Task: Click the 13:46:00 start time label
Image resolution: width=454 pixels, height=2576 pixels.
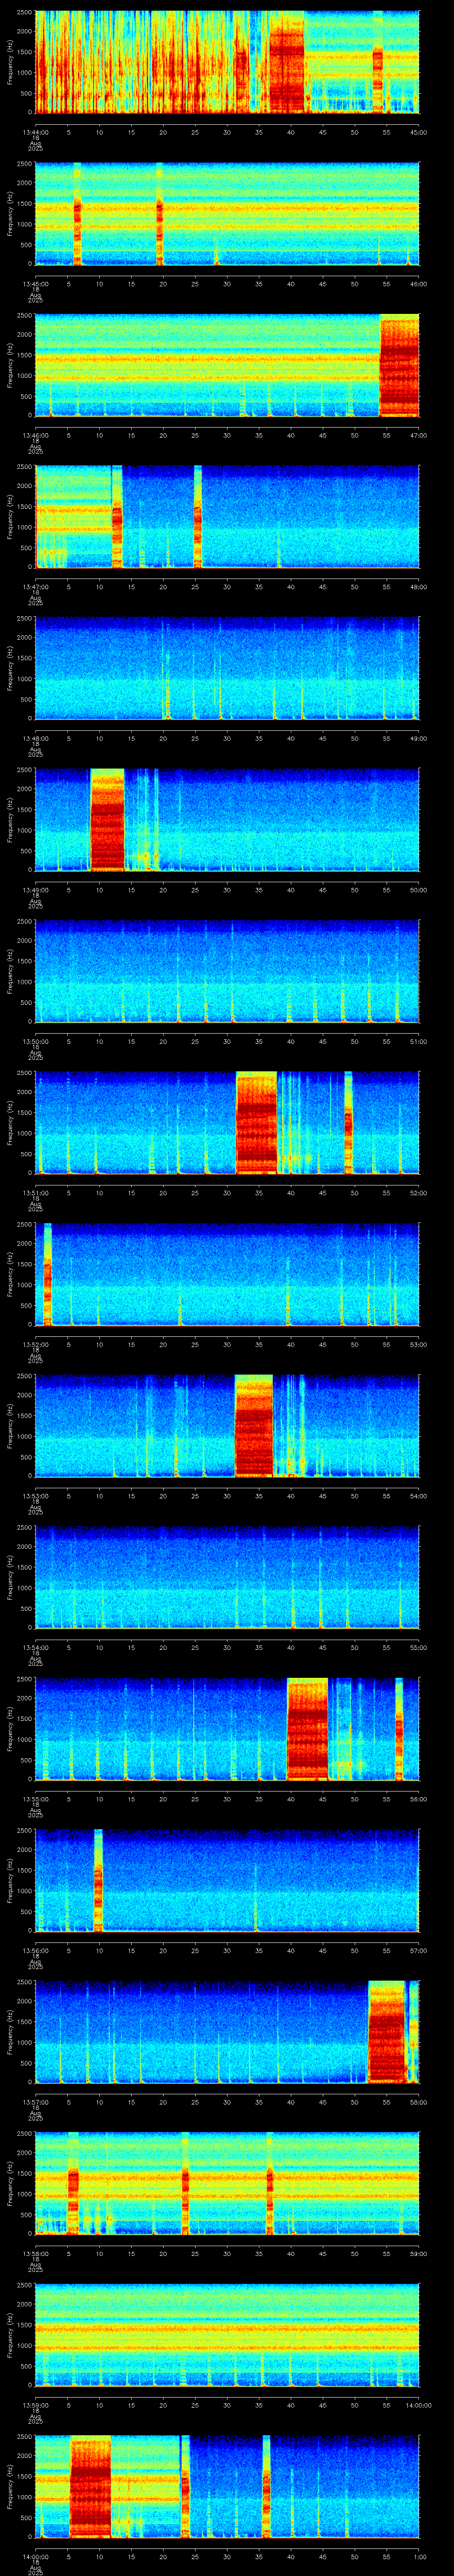Action: (x=36, y=435)
